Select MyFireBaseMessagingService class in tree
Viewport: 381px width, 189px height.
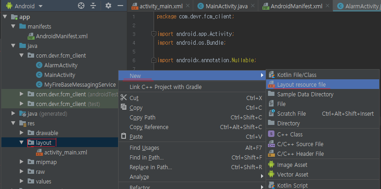[80, 85]
